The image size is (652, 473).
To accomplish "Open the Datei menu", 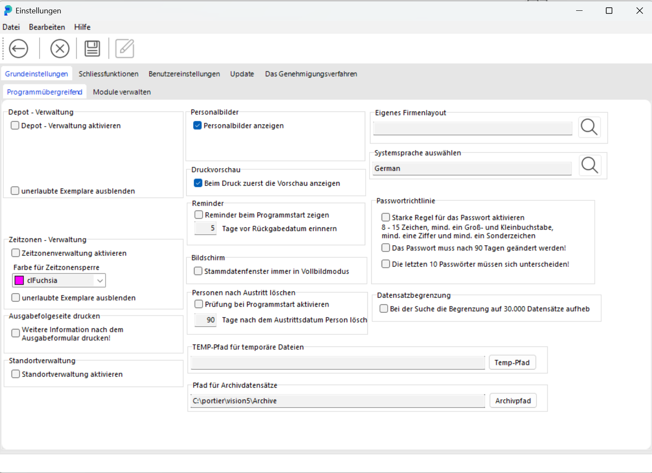I will (x=11, y=27).
